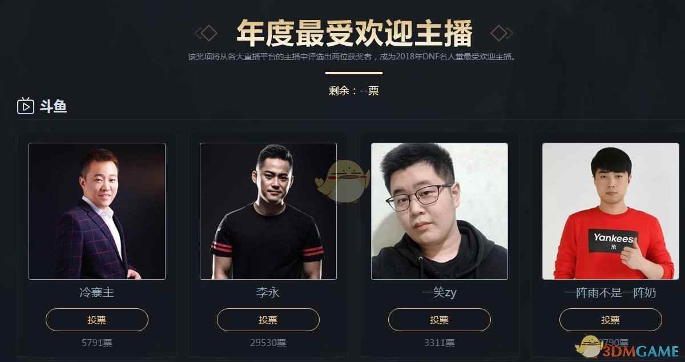Open 李永's portrait photo

click(268, 211)
